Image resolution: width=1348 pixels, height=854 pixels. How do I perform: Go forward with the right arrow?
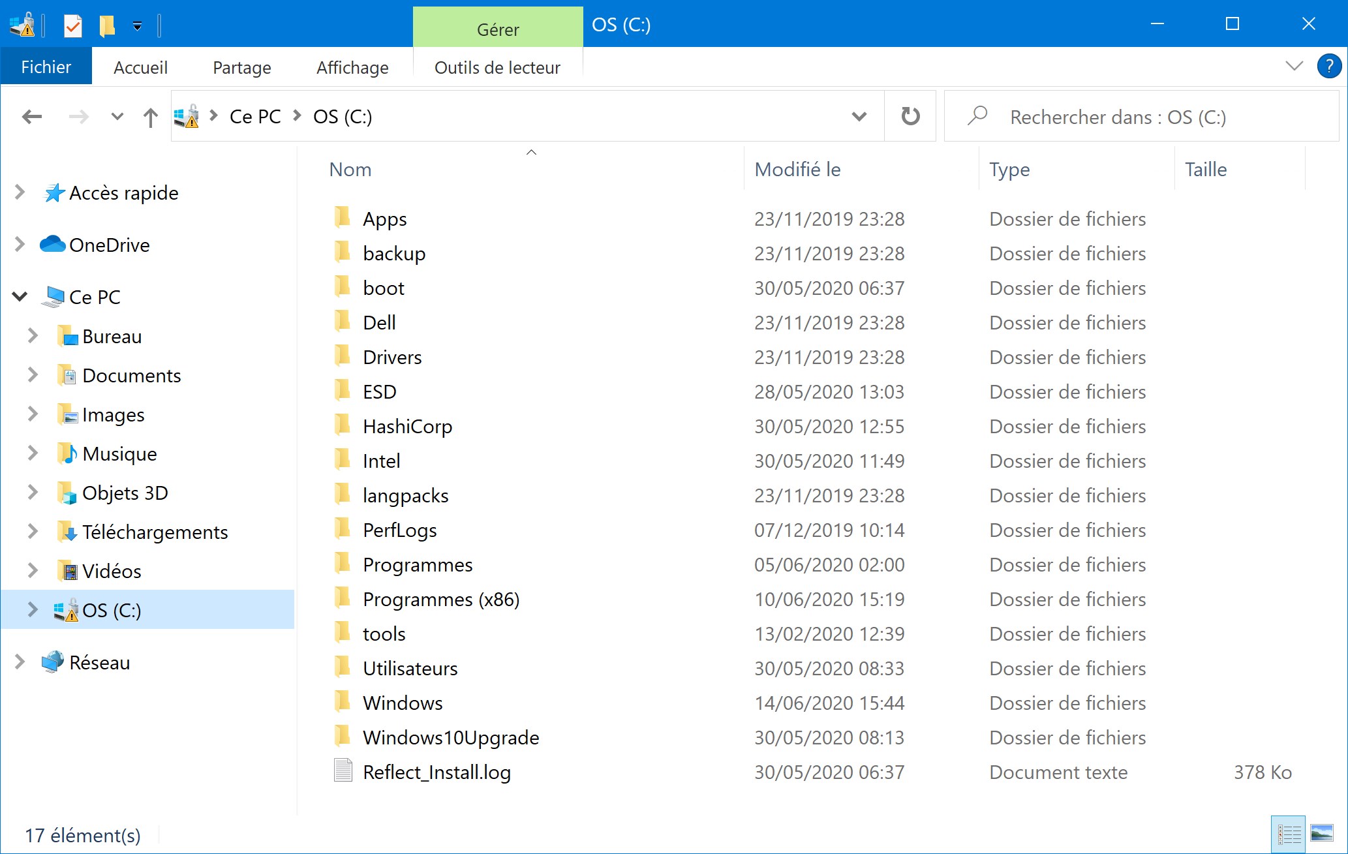79,117
